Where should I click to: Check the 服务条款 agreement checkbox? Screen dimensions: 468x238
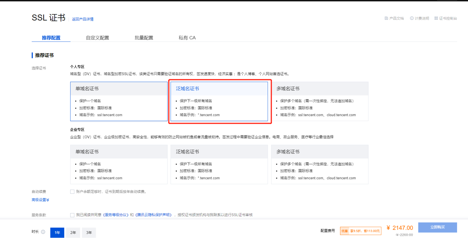pos(72,215)
